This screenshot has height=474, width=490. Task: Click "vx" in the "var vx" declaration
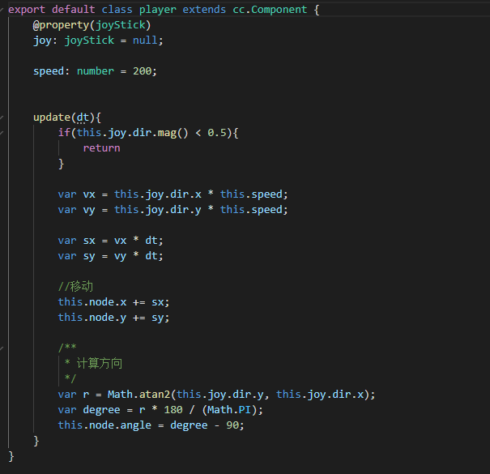click(89, 194)
